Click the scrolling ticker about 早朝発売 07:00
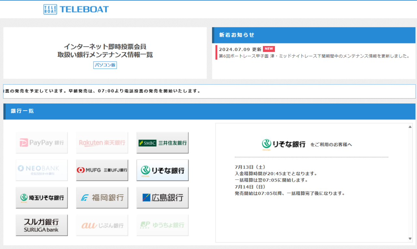This screenshot has width=417, height=249. click(x=209, y=91)
